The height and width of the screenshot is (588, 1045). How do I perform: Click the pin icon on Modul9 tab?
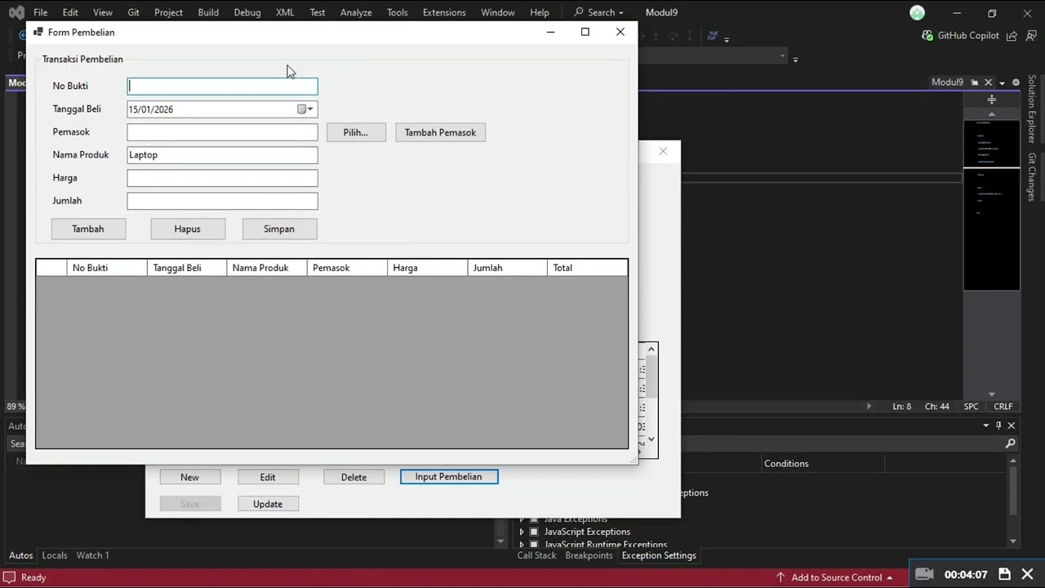point(974,82)
